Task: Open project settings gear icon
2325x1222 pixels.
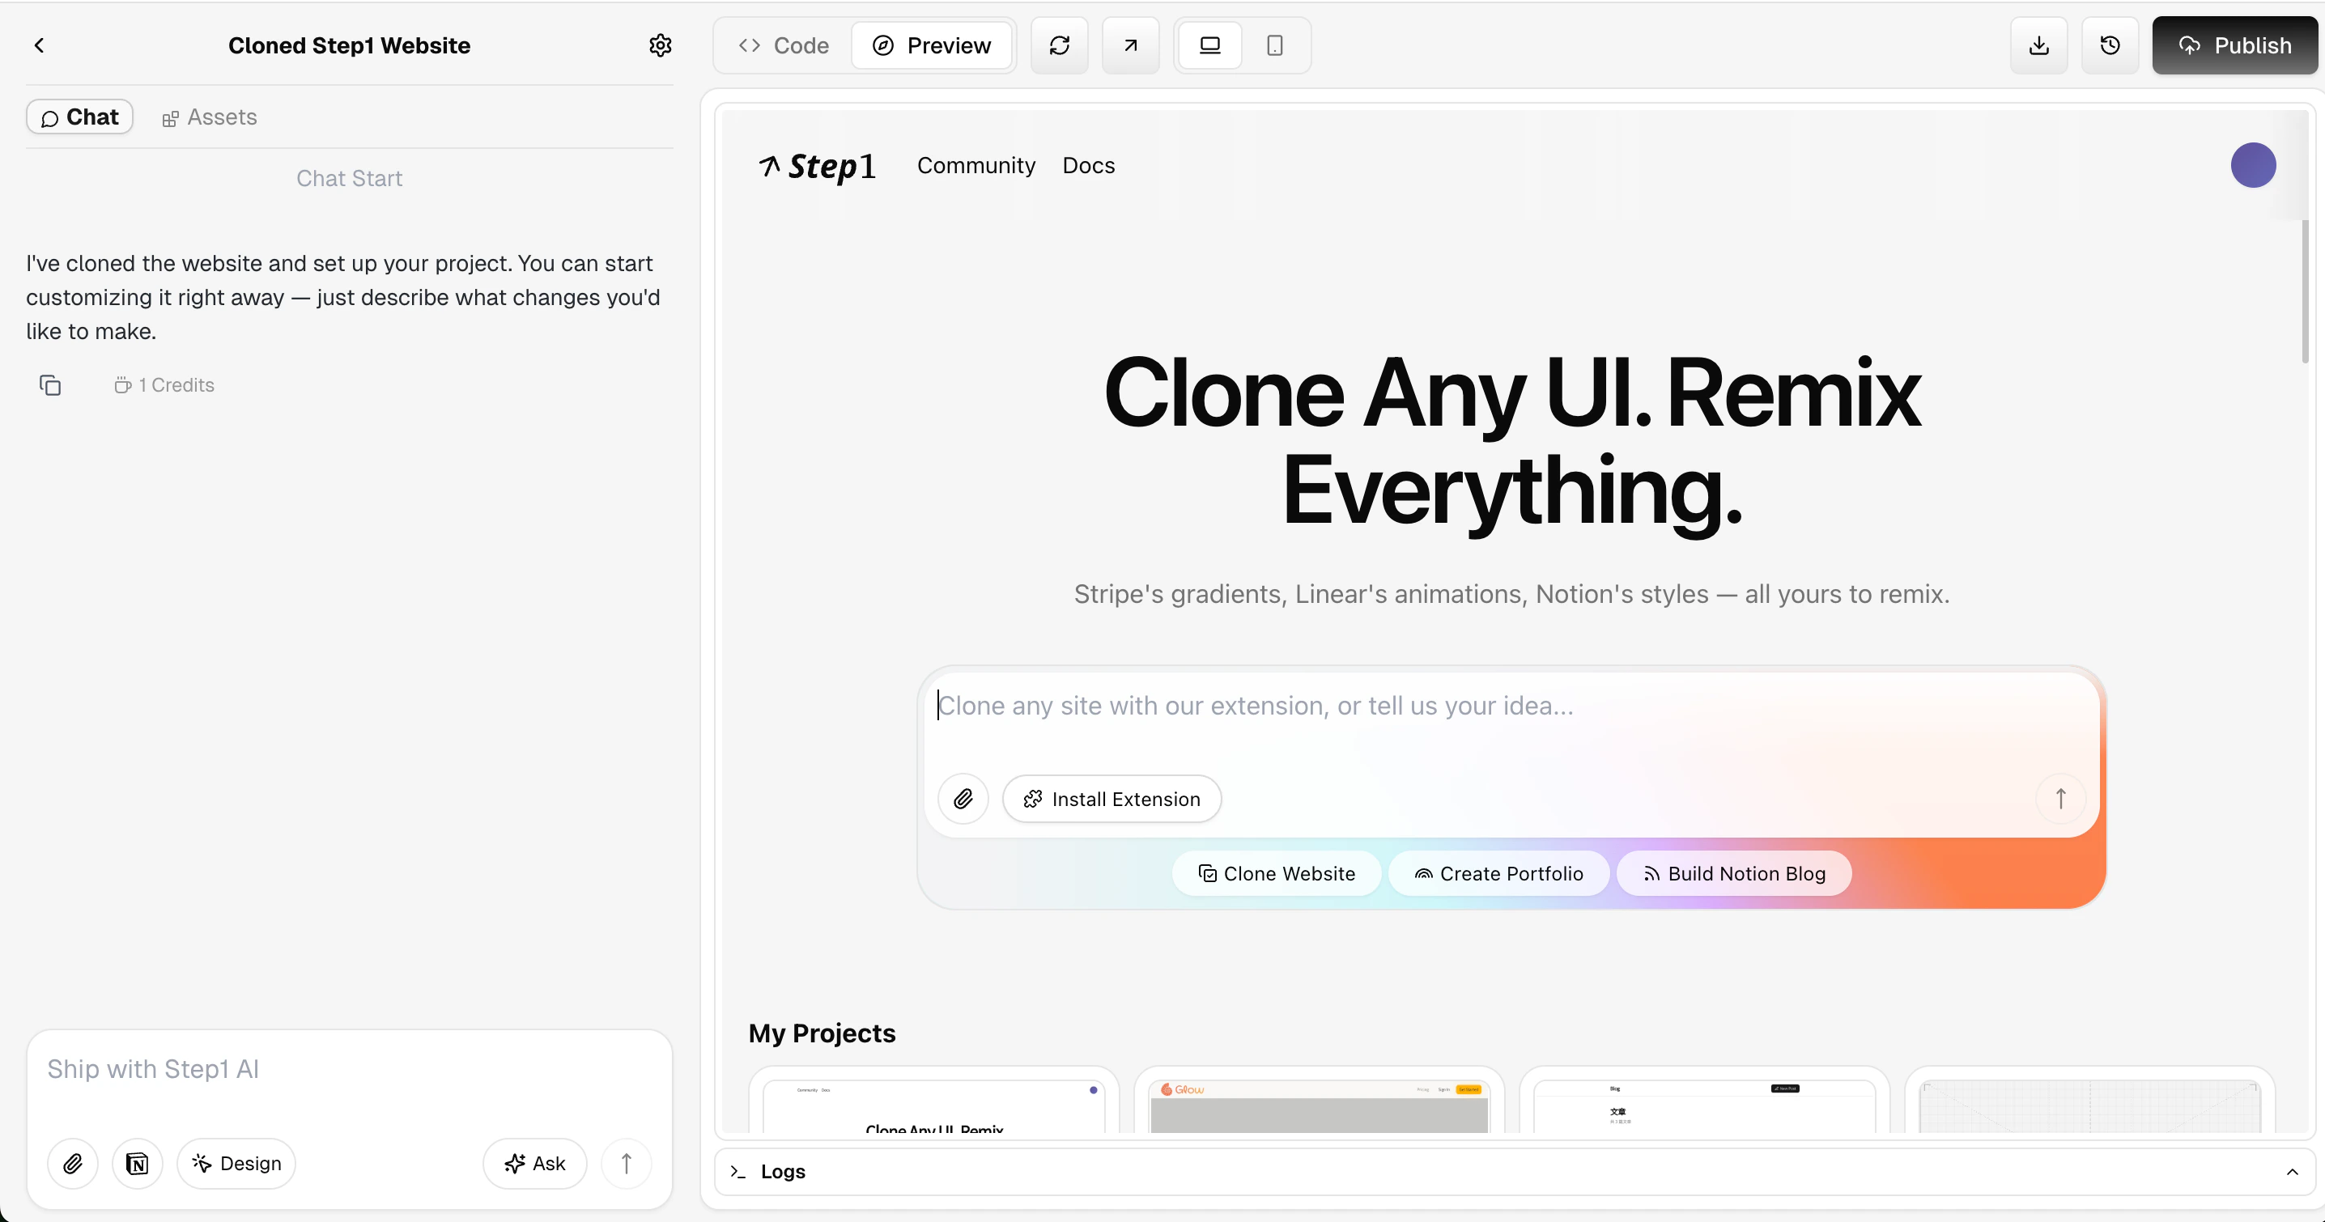Action: pyautogui.click(x=660, y=45)
